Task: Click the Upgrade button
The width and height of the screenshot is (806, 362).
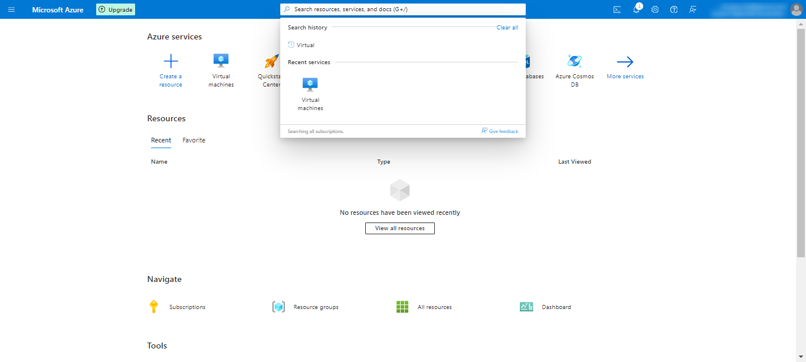Action: (116, 9)
